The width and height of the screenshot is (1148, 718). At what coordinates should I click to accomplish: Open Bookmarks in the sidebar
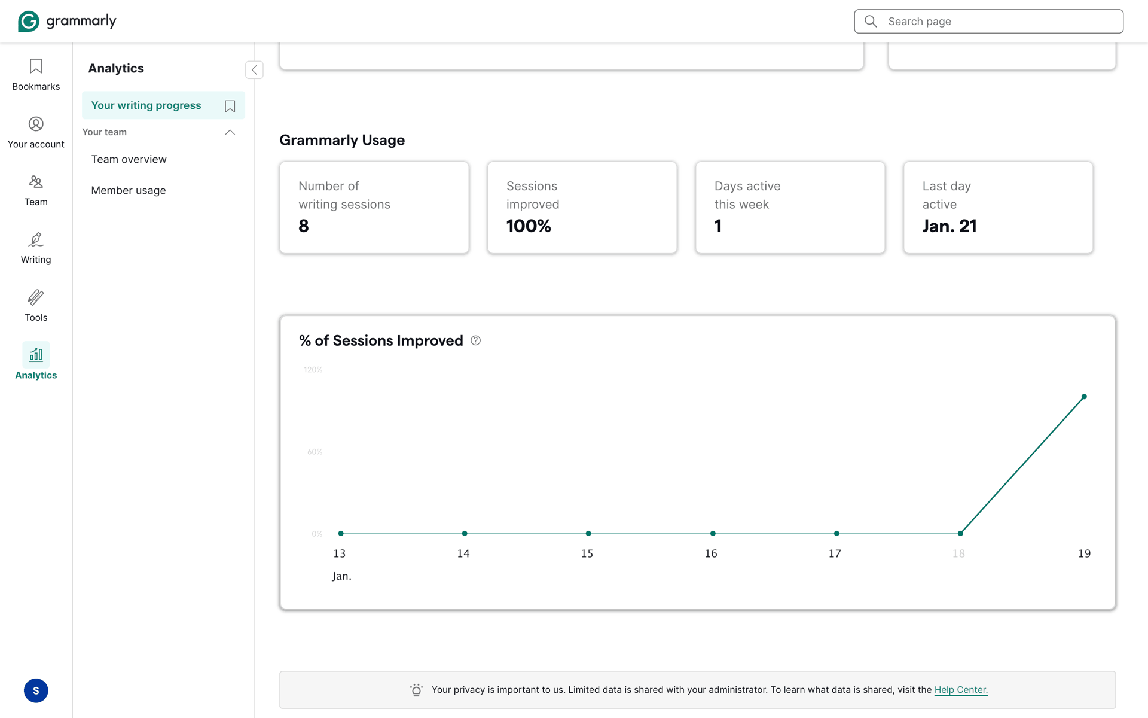36,75
